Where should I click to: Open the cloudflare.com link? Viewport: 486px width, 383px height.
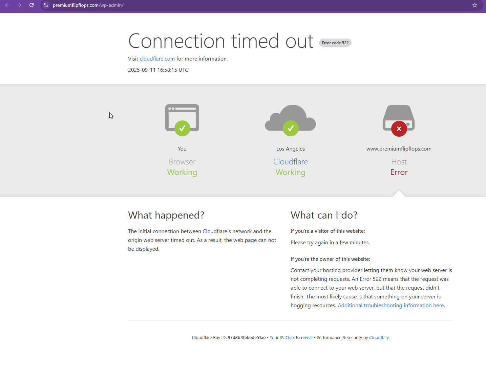157,59
